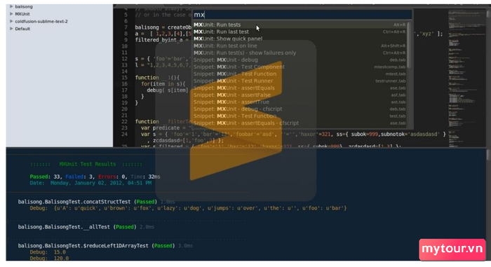Click line number 22 in the gutter

pos(124,121)
